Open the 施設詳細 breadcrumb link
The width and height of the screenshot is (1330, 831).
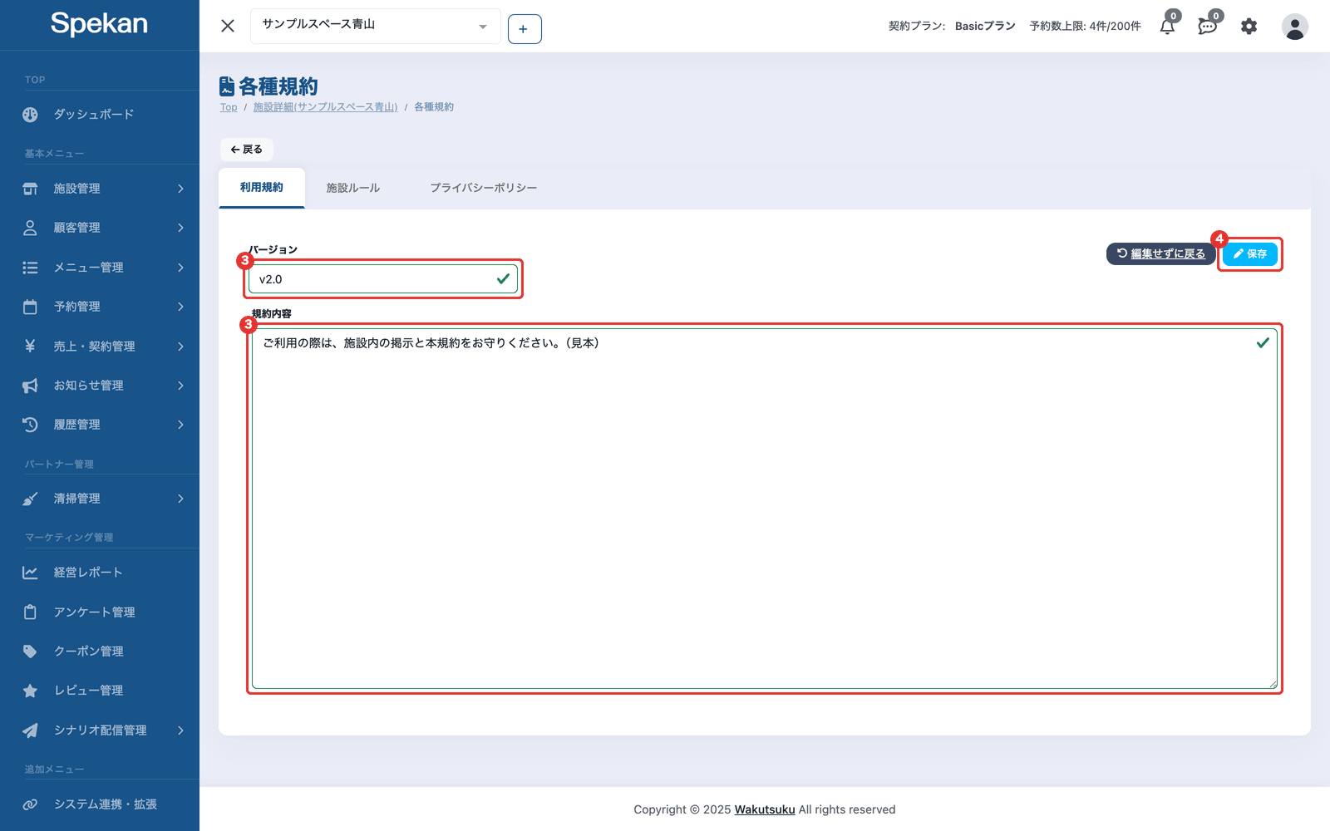pyautogui.click(x=325, y=107)
